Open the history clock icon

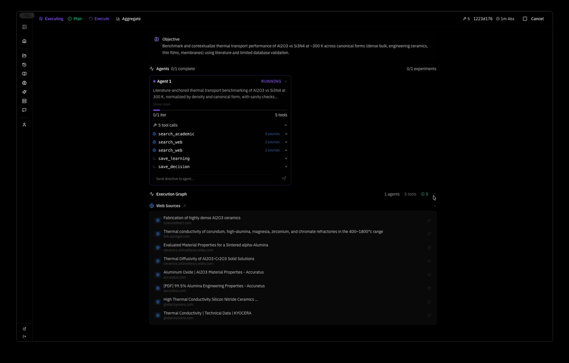[x=24, y=65]
